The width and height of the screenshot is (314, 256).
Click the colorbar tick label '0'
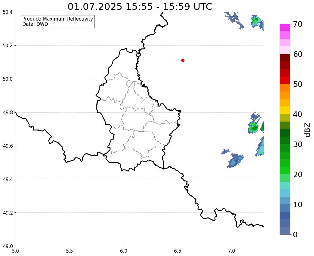[x=295, y=235]
